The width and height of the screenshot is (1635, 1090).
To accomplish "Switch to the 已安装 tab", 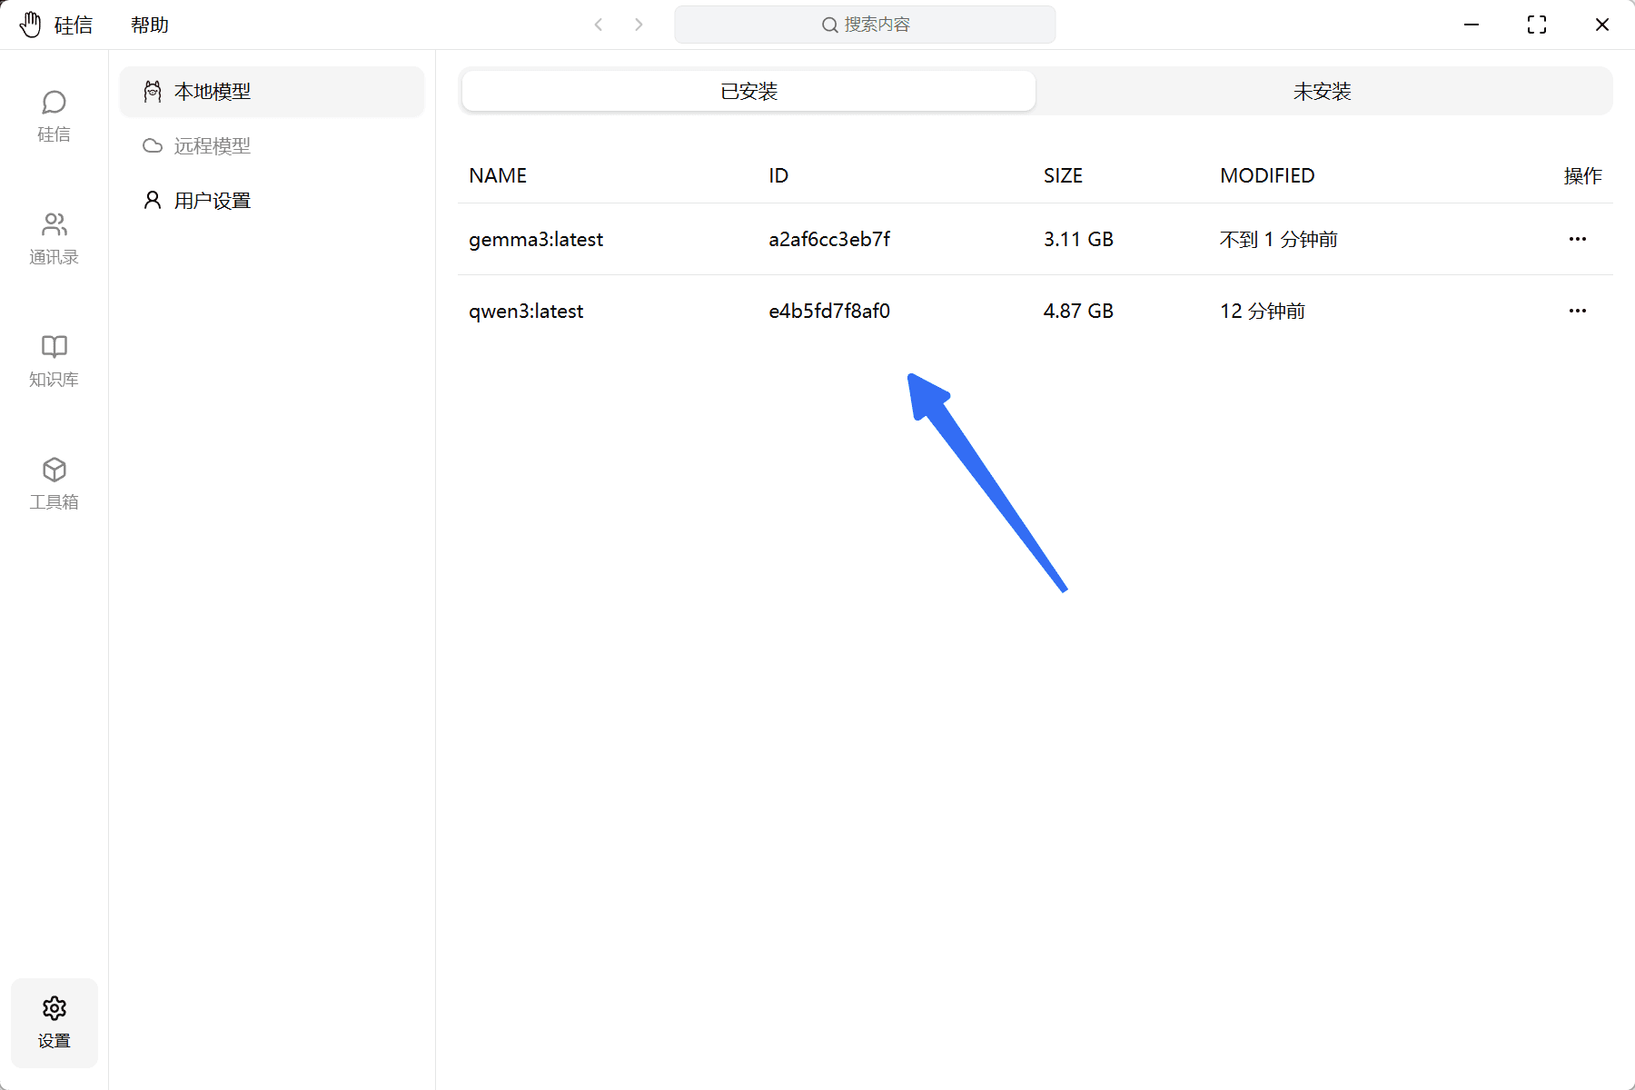I will point(748,91).
